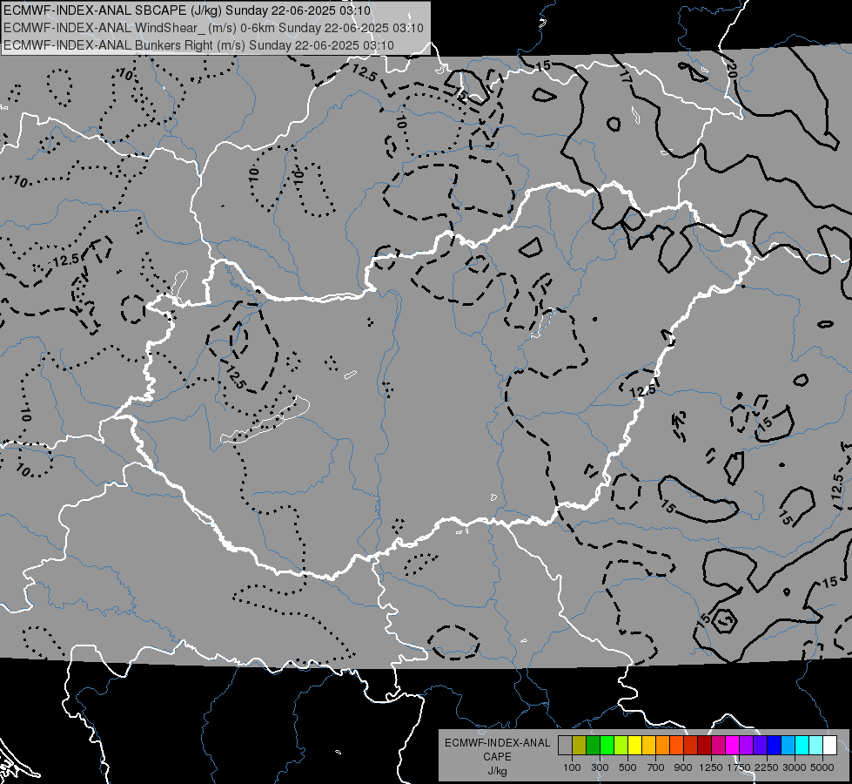Click the J/kg unit label in legend
This screenshot has height=784, width=852.
tap(497, 772)
